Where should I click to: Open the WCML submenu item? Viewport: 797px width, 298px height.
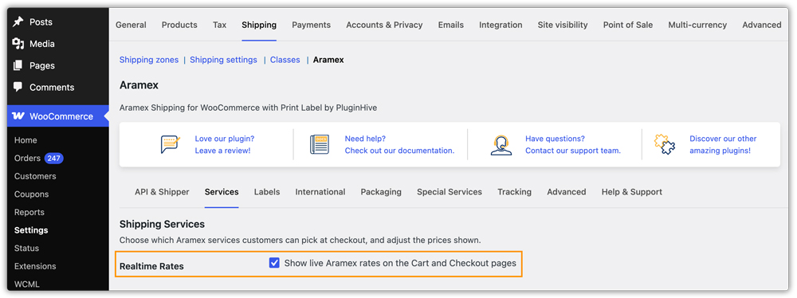[27, 284]
